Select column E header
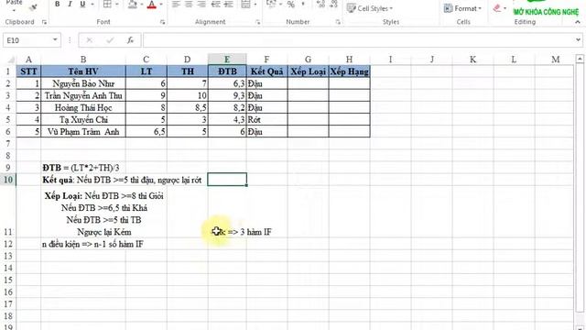 click(x=227, y=59)
